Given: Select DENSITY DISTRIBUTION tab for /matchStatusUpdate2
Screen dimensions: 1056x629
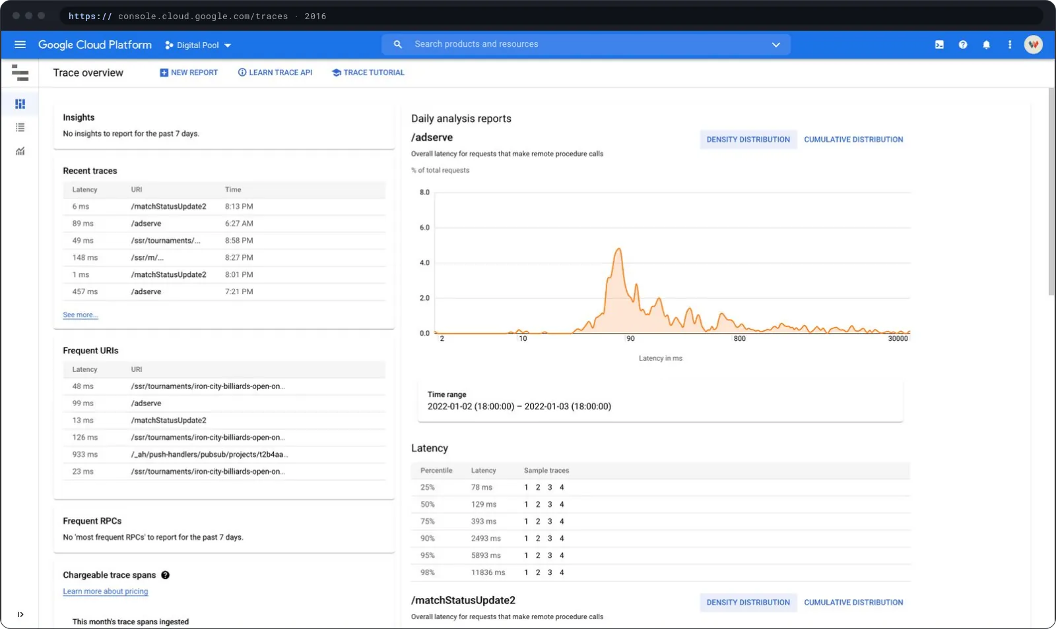Looking at the screenshot, I should [748, 603].
